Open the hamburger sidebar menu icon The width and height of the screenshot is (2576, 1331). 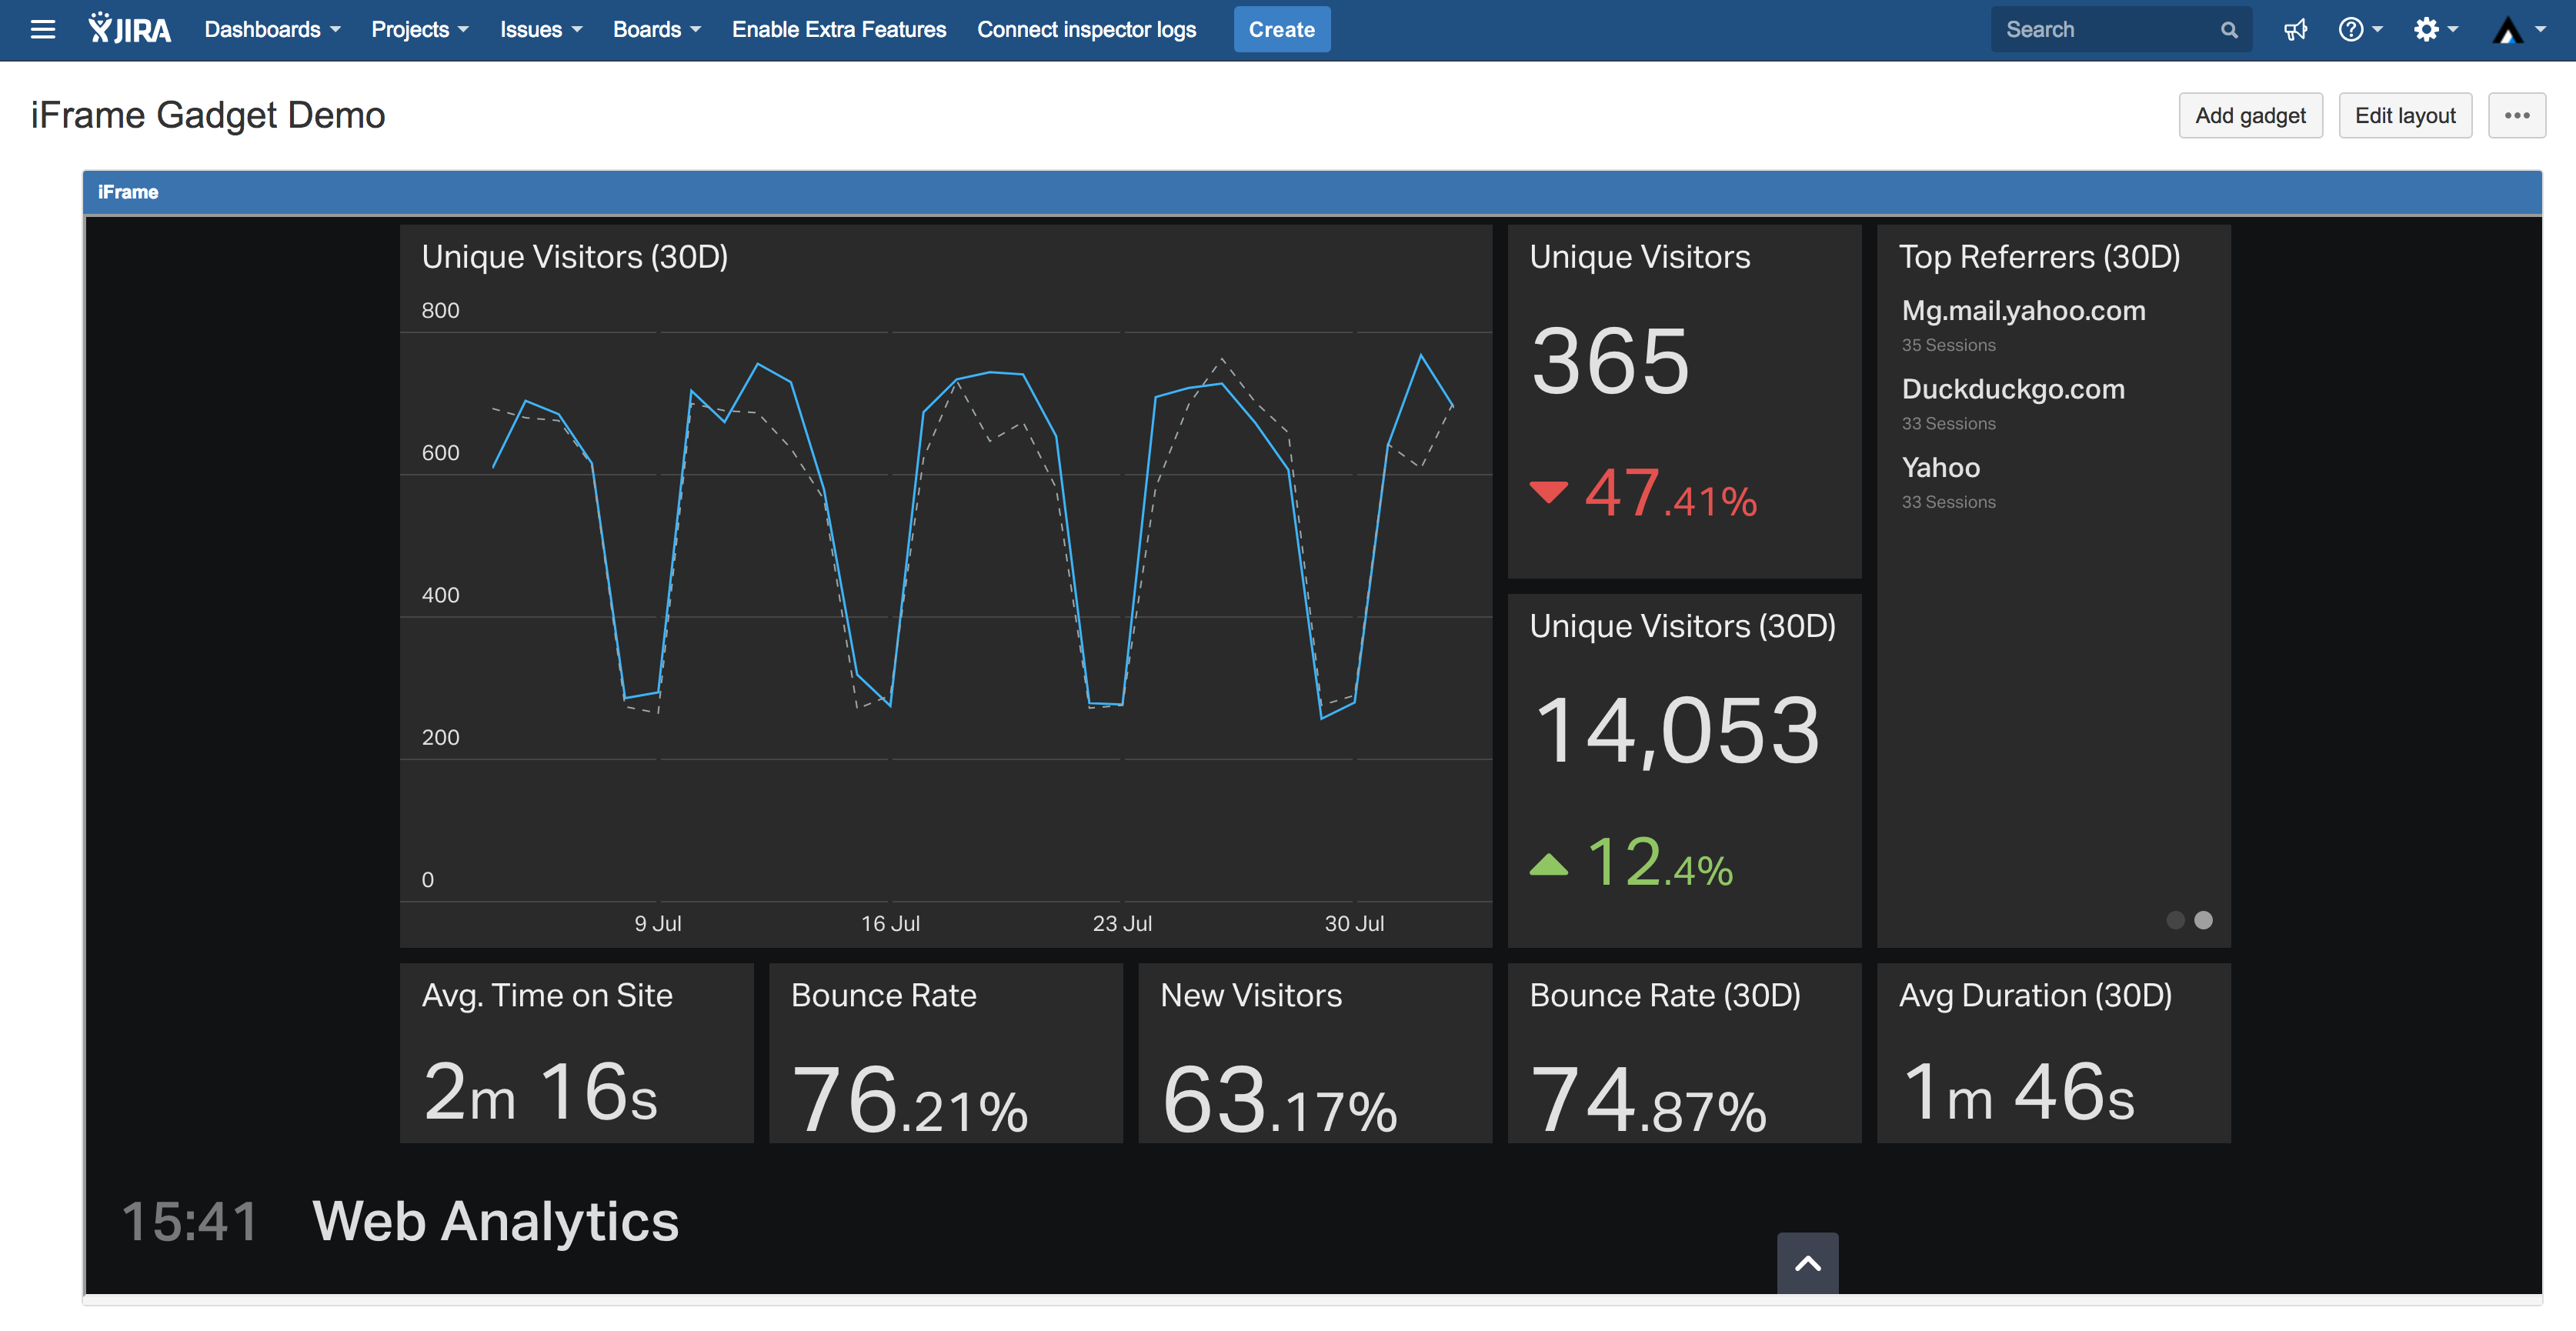point(43,30)
